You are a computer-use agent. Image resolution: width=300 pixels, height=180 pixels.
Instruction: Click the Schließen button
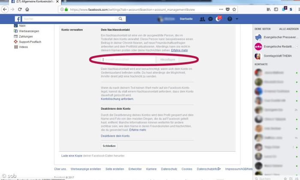pyautogui.click(x=109, y=146)
